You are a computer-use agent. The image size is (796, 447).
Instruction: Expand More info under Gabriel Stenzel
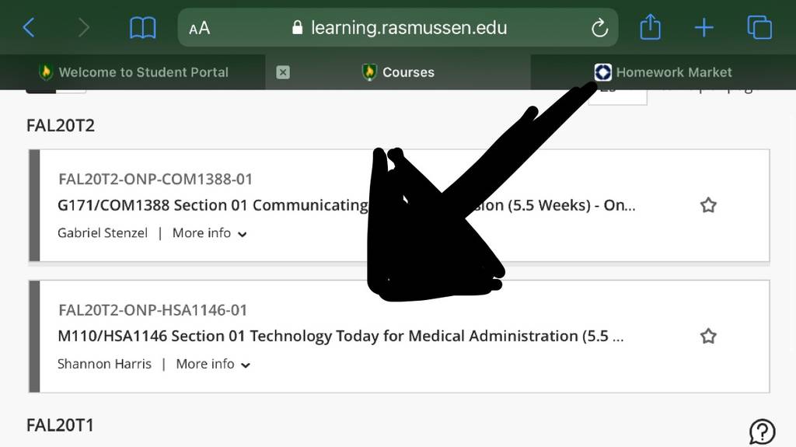[210, 233]
